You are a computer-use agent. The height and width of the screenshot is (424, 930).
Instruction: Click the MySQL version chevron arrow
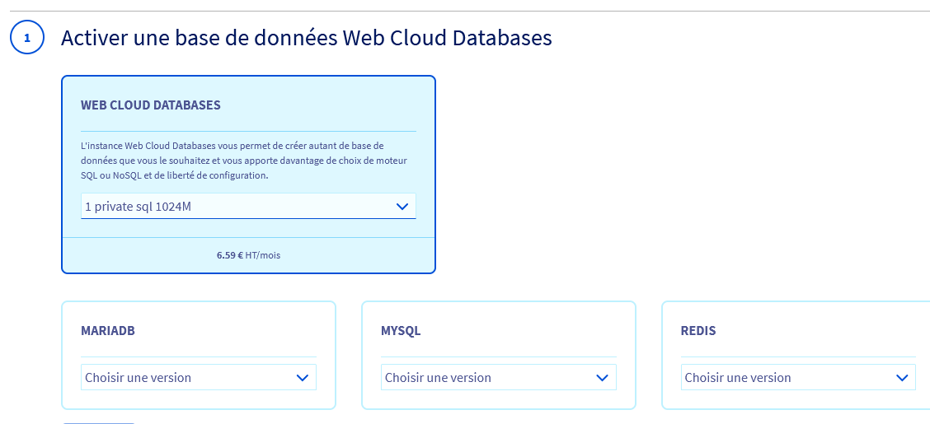click(x=603, y=378)
